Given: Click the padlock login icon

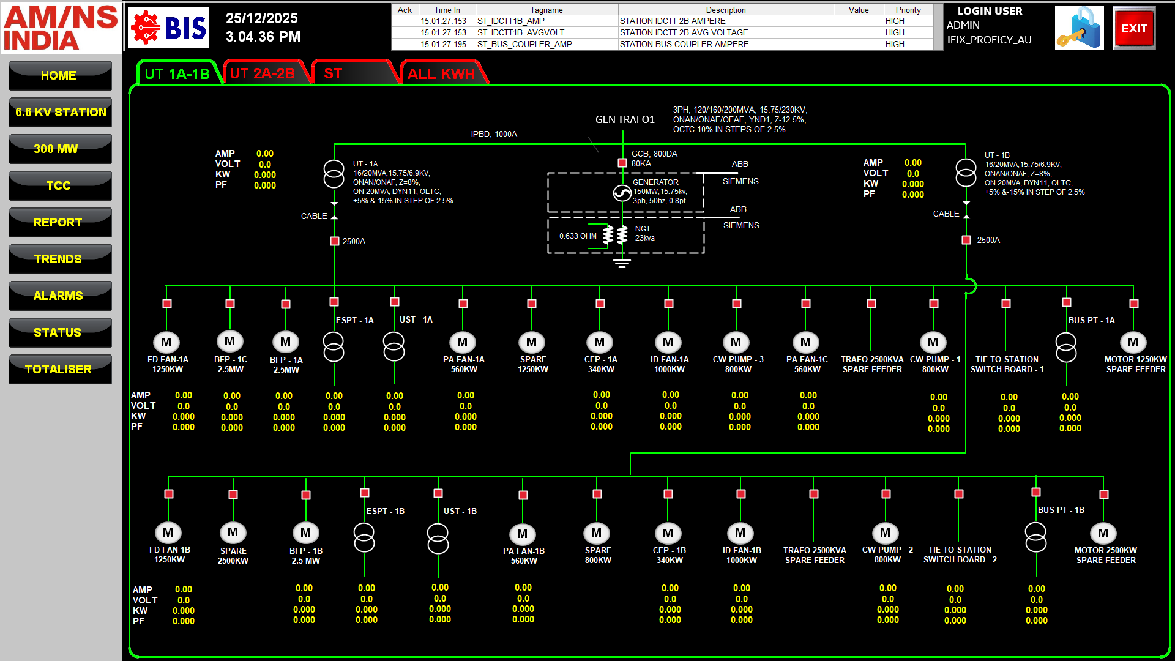Looking at the screenshot, I should 1079,28.
